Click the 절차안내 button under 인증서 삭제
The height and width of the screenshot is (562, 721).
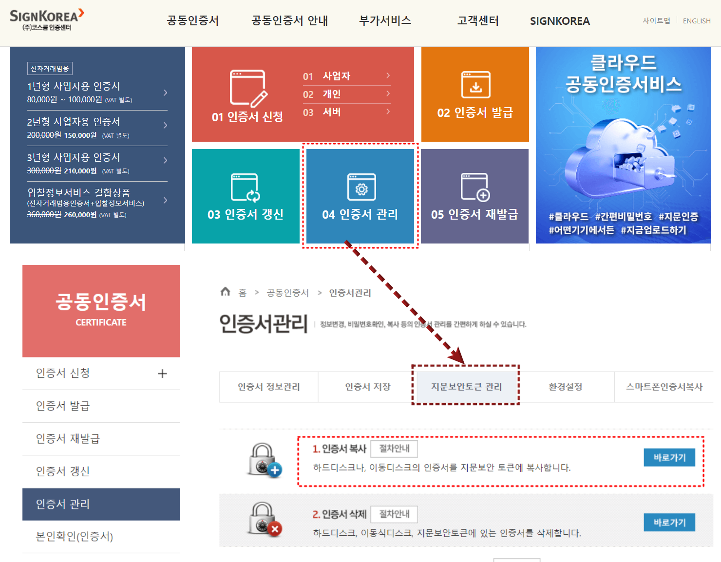(x=394, y=514)
